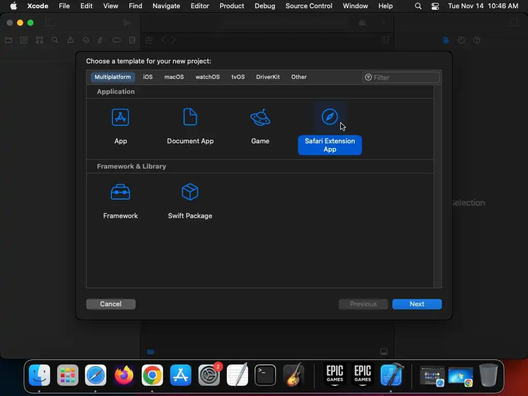Open Terminal from the Dock

[266, 375]
